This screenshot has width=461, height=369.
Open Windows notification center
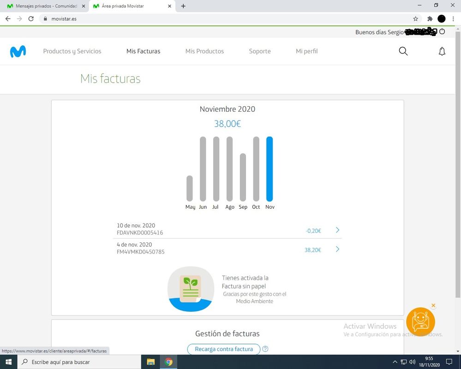coord(449,362)
